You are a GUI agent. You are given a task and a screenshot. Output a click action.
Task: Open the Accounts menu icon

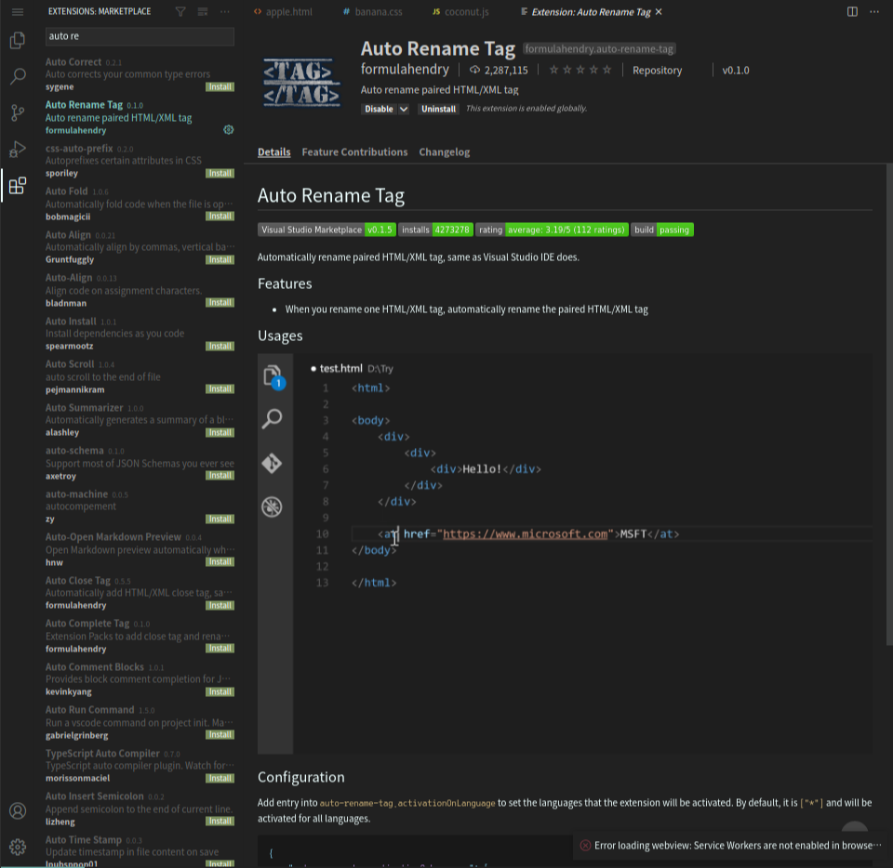[18, 810]
